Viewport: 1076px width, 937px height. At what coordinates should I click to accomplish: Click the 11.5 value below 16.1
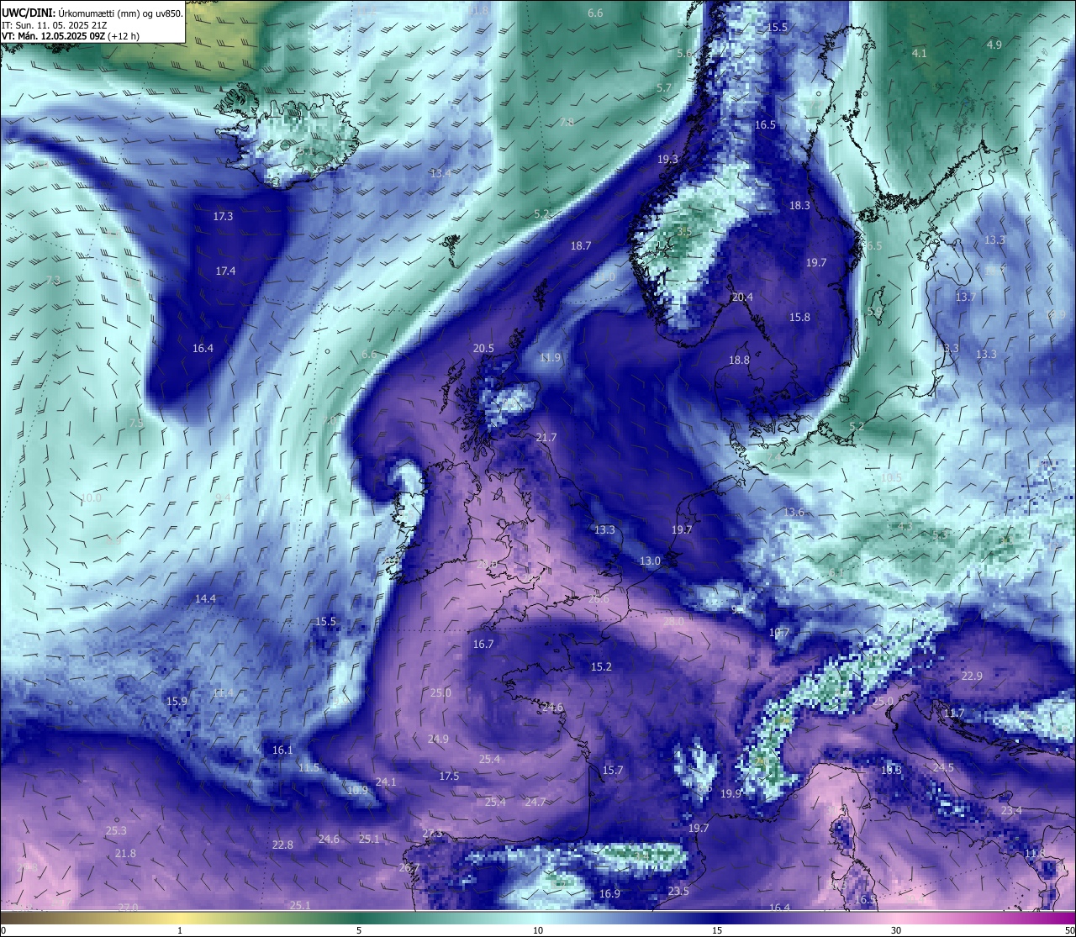(x=309, y=767)
